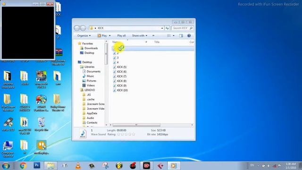Open Google Chrome from the taskbar

coord(23,166)
